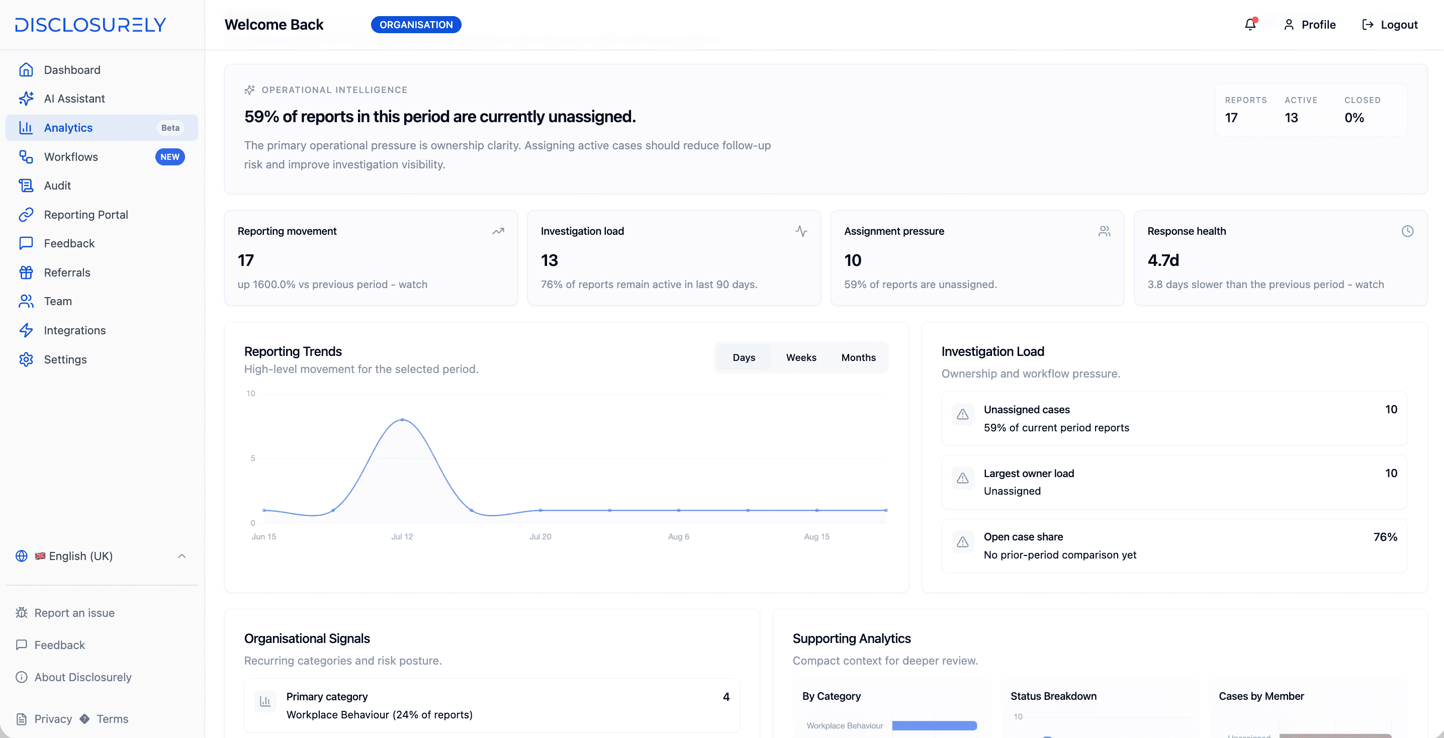Image resolution: width=1444 pixels, height=738 pixels.
Task: Click the Workplace Behaviour category bar
Action: coord(934,725)
